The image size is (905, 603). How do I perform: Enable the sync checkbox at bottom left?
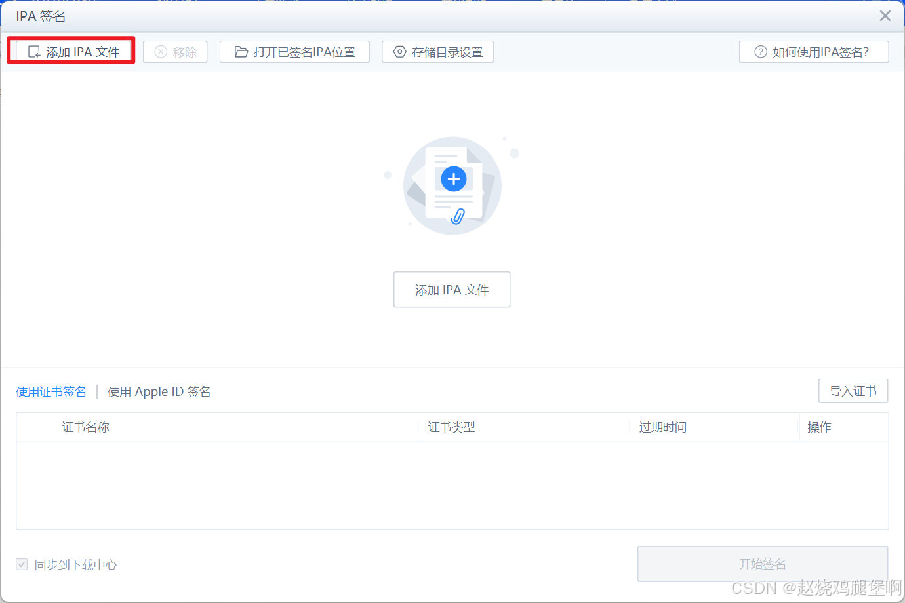(x=22, y=564)
